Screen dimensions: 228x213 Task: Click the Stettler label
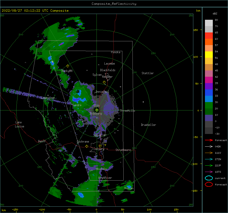(x=148, y=73)
